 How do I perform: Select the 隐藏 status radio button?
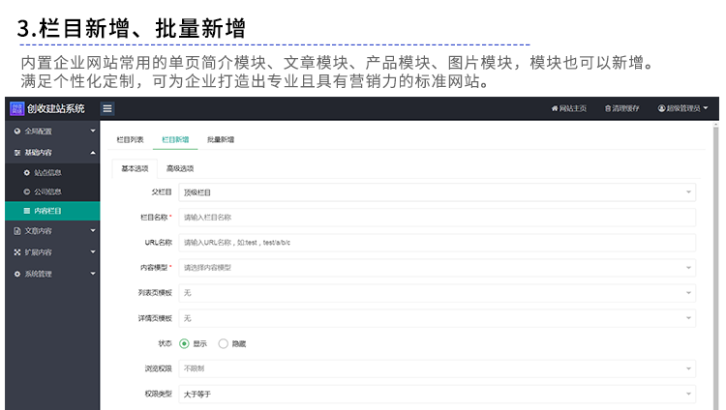[224, 343]
